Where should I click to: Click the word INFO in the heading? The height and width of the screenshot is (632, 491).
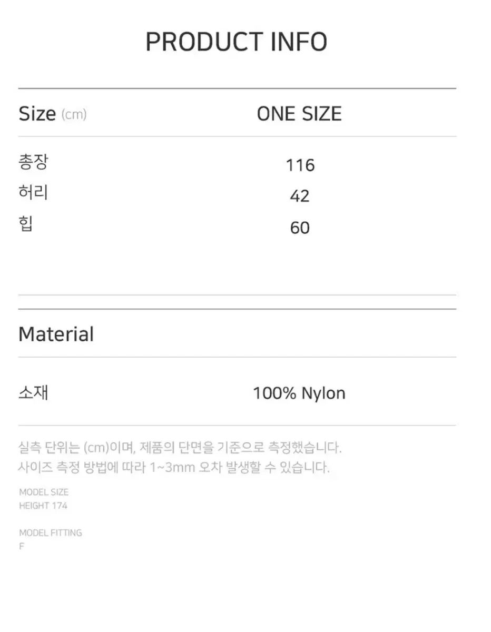299,42
